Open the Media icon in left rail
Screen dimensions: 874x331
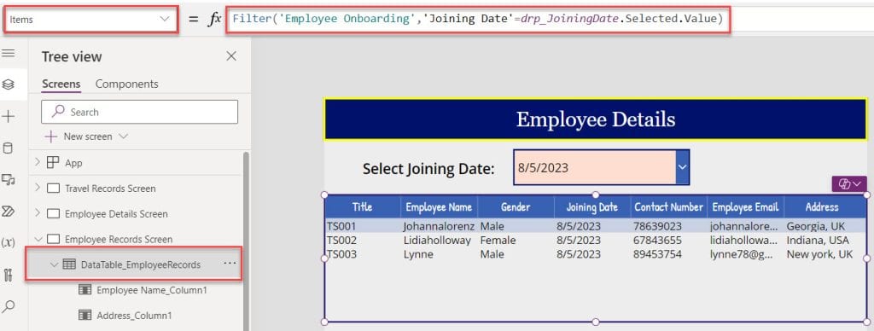(8, 179)
